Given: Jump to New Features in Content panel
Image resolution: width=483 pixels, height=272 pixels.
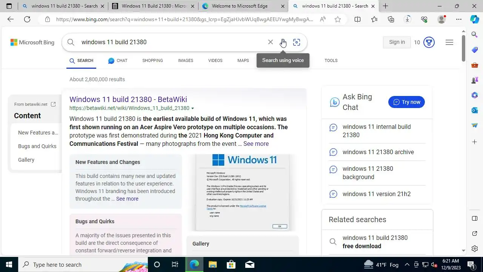Looking at the screenshot, I should [38, 133].
